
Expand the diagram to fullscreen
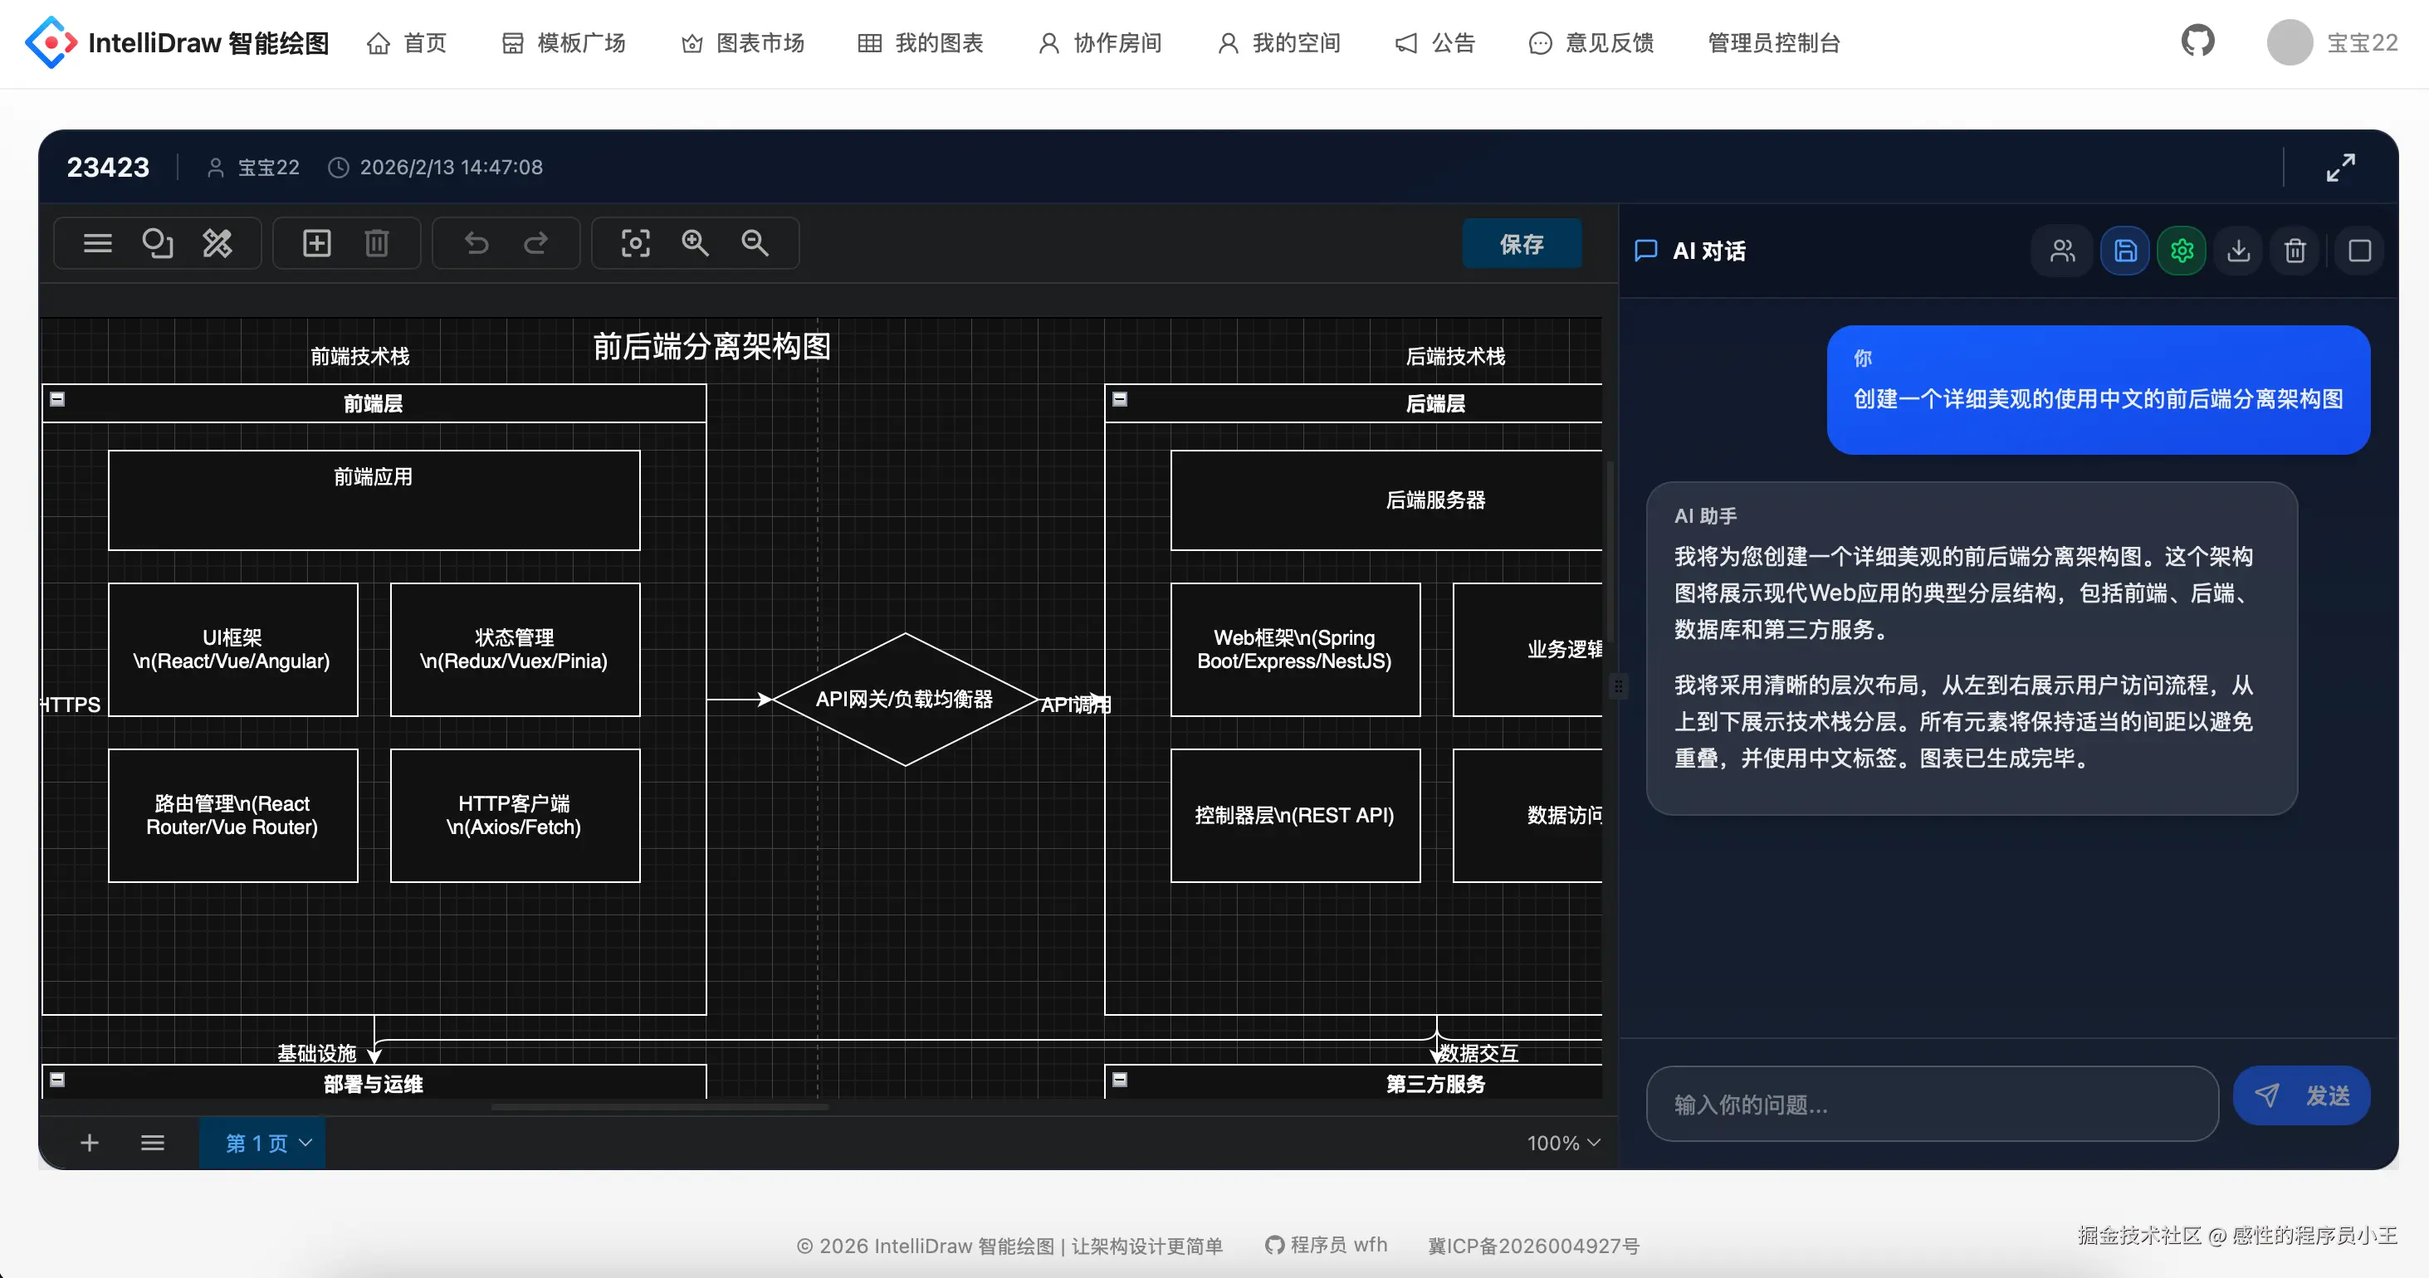pos(2339,168)
